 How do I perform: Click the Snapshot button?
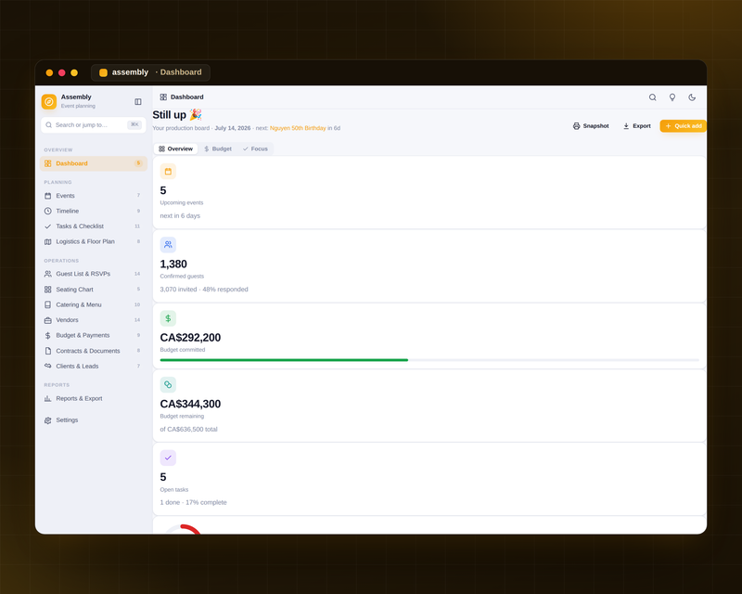[x=591, y=126]
